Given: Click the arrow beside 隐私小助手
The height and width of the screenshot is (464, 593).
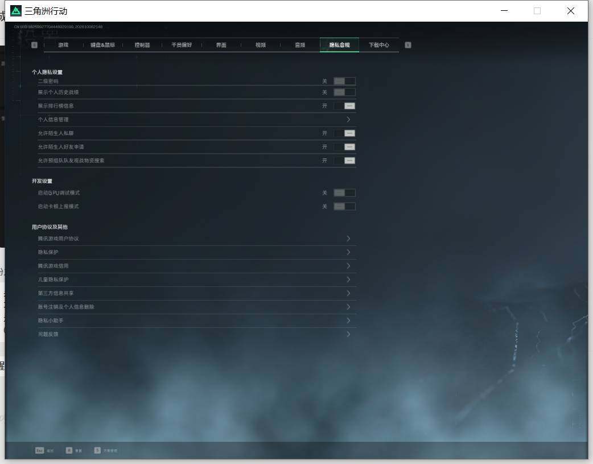Looking at the screenshot, I should tap(348, 321).
